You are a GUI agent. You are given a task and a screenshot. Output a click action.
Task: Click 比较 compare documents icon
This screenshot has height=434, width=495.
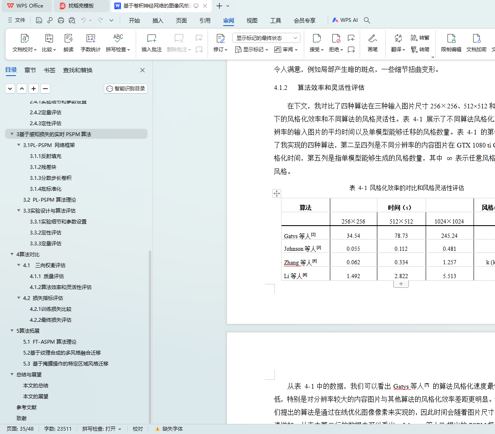pos(49,43)
